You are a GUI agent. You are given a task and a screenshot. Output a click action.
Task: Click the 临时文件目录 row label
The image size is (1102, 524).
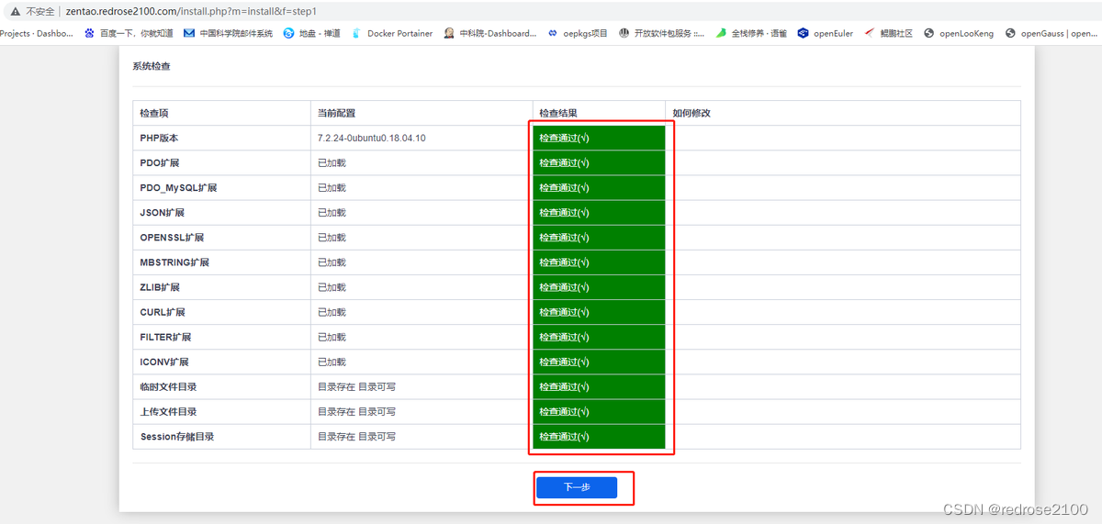coord(168,386)
